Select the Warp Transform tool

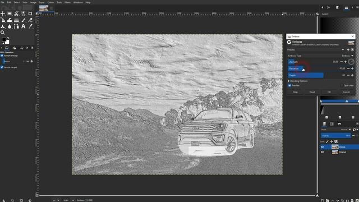tap(10, 20)
